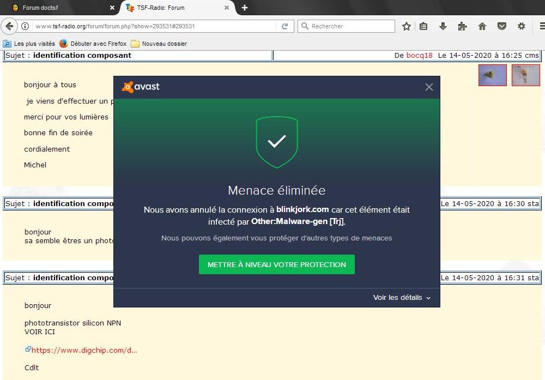Click the browser back arrow button
545x380 pixels.
pos(9,26)
